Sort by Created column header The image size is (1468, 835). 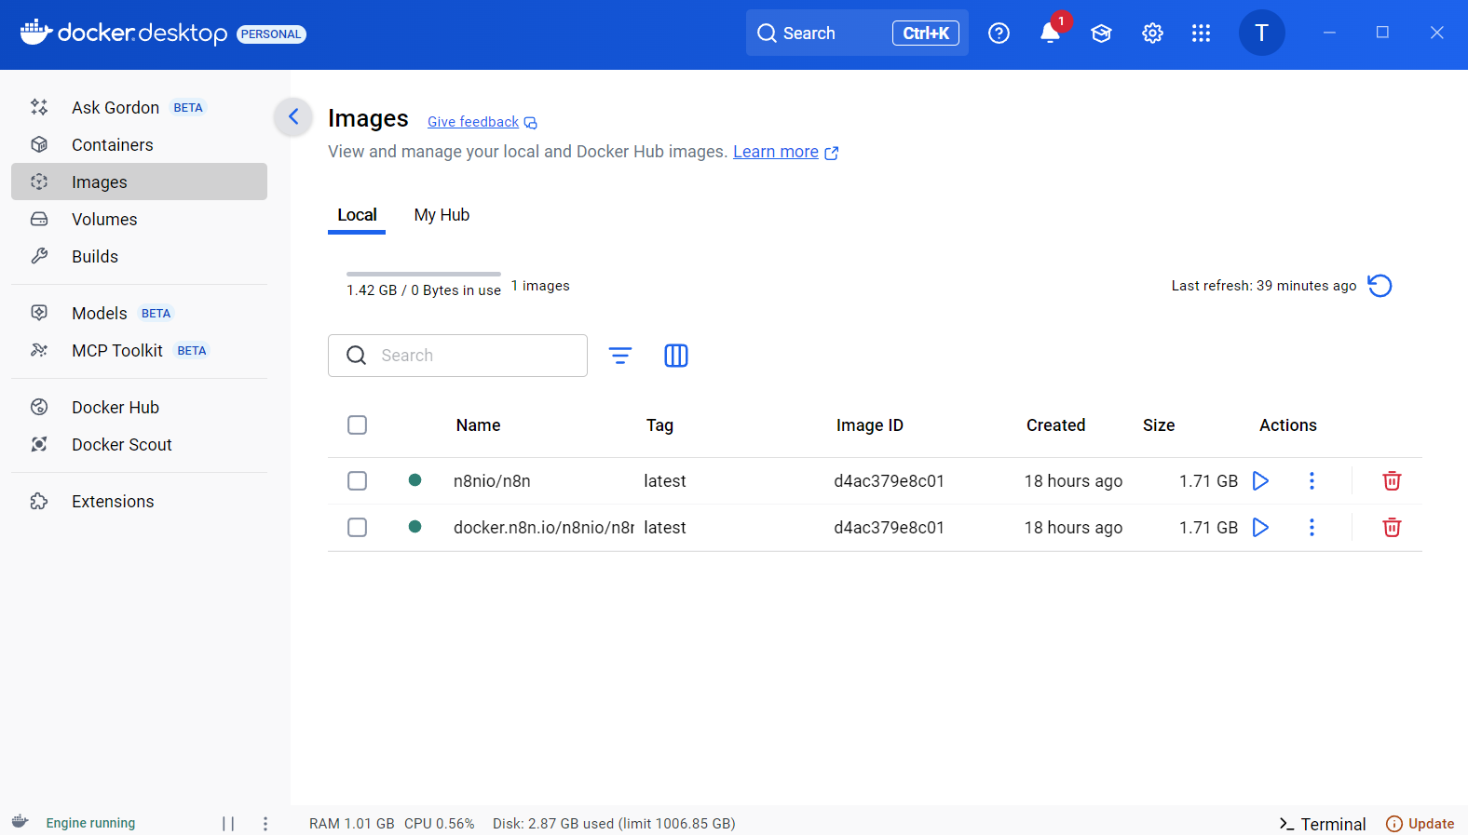[1055, 425]
